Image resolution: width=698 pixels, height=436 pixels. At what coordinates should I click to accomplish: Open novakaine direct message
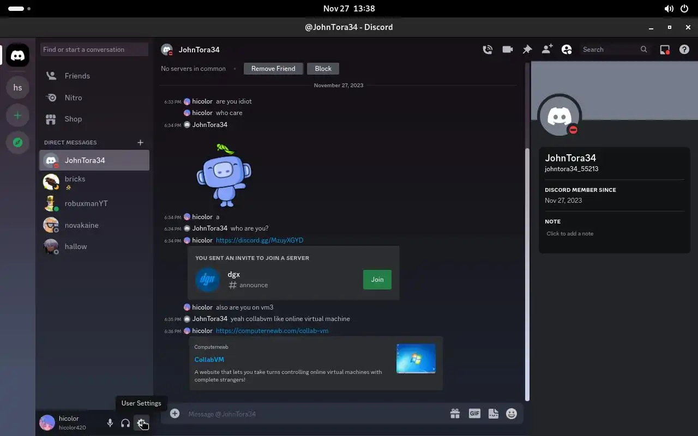pos(94,225)
